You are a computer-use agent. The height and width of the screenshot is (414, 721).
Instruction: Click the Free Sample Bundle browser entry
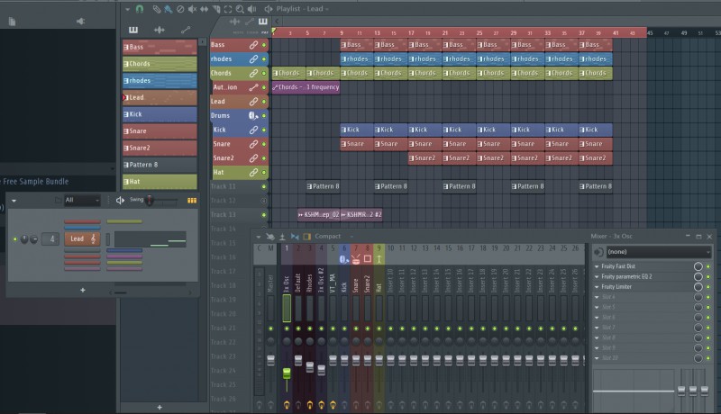click(35, 182)
